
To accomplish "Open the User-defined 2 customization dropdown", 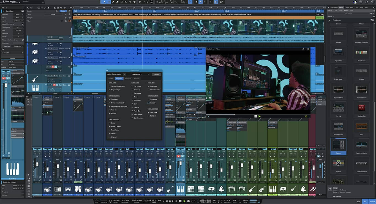I will [x=140, y=74].
